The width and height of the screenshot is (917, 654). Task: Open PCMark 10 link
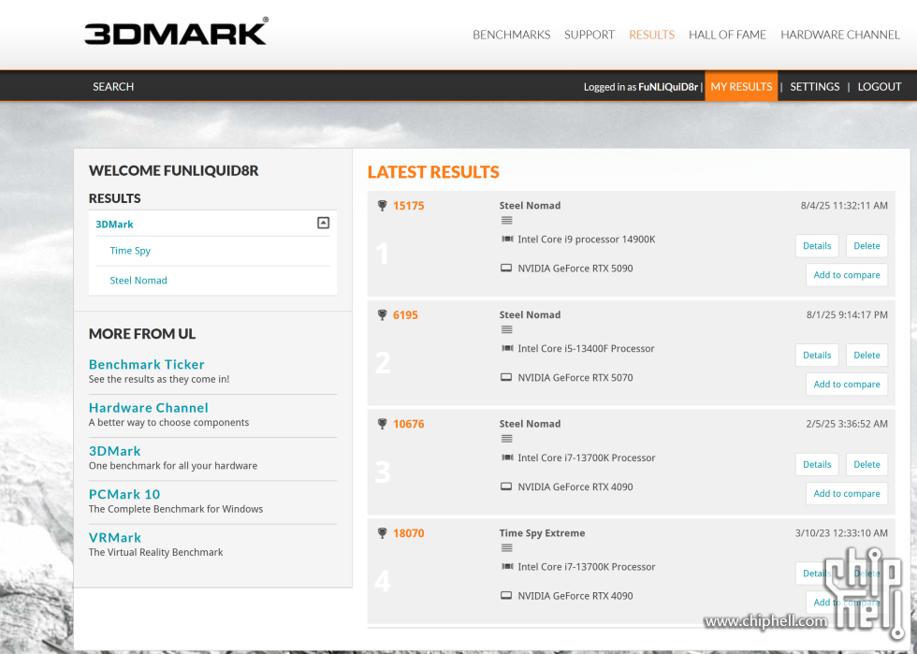point(124,494)
